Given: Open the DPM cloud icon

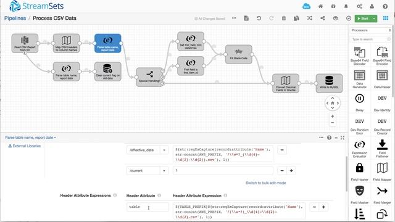Looking at the screenshot, I should click(306, 6).
